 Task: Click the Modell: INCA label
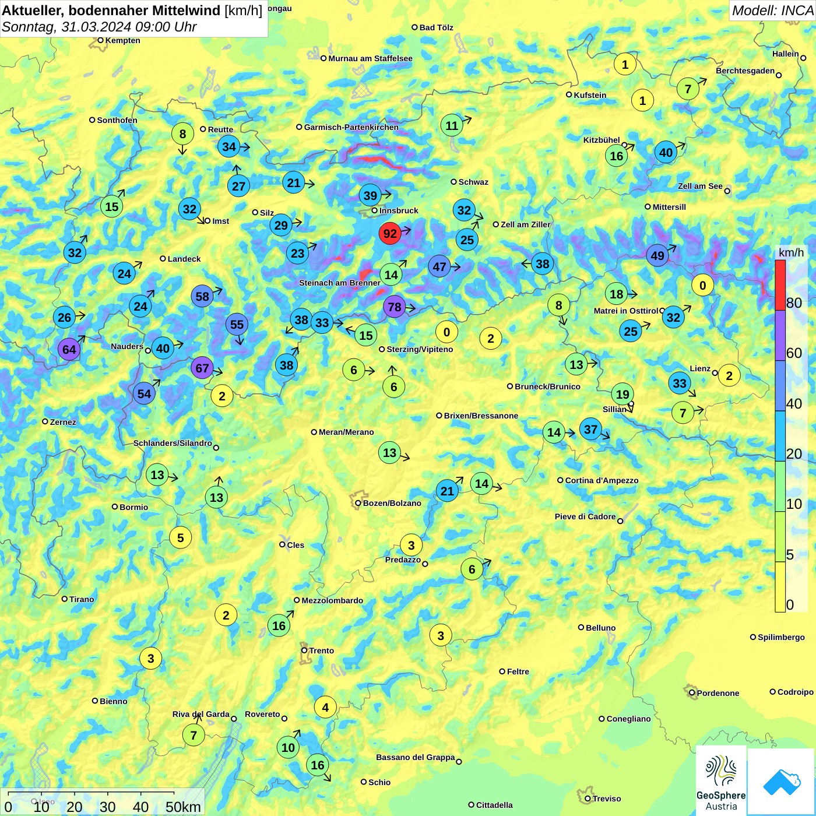pos(772,10)
